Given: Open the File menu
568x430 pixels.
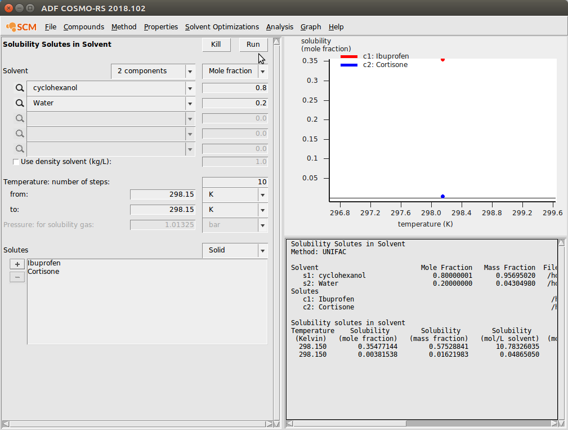Looking at the screenshot, I should point(50,27).
